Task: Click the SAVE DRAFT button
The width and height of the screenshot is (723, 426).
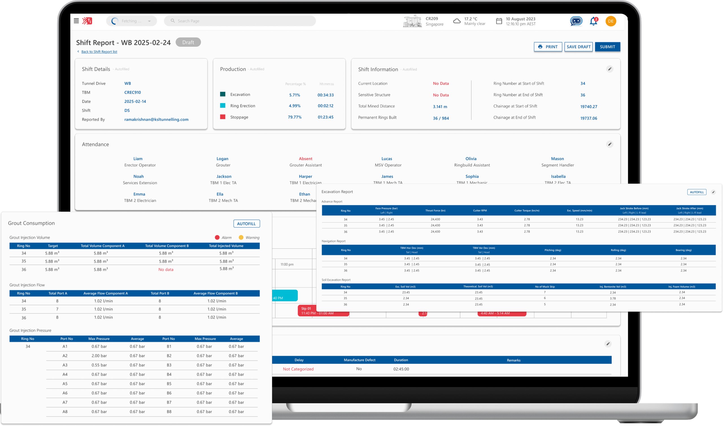Action: pyautogui.click(x=578, y=47)
